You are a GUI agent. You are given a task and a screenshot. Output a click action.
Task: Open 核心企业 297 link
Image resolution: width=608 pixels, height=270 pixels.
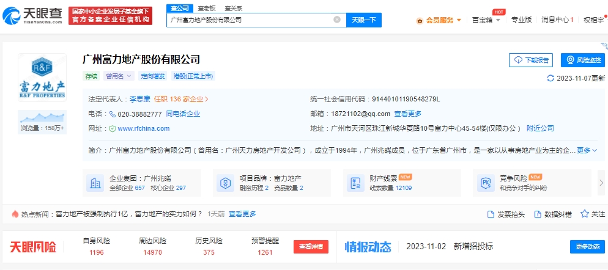168,188
